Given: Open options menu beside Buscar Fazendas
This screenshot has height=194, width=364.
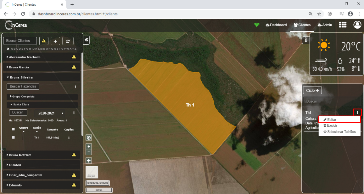Looking at the screenshot, I should tap(75, 87).
